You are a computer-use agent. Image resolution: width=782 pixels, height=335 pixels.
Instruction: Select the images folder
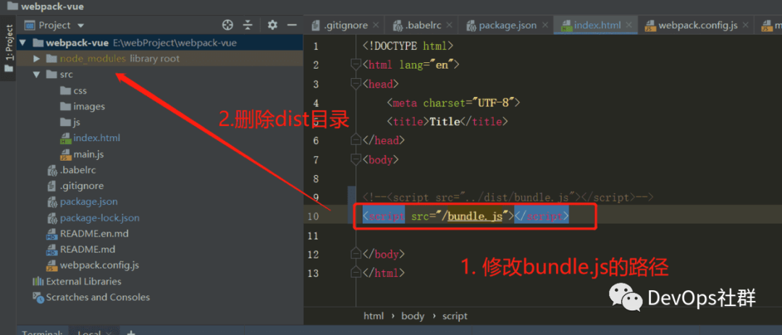click(x=83, y=106)
